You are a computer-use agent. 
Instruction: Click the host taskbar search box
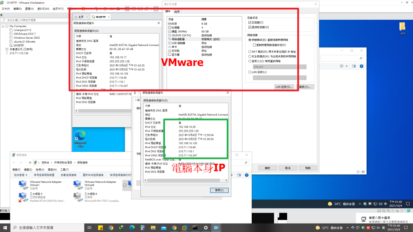tap(47, 228)
